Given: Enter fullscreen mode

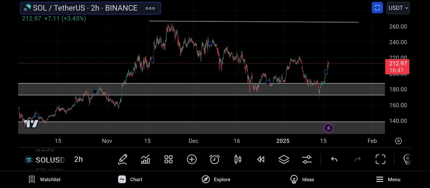Looking at the screenshot, I should (x=380, y=159).
